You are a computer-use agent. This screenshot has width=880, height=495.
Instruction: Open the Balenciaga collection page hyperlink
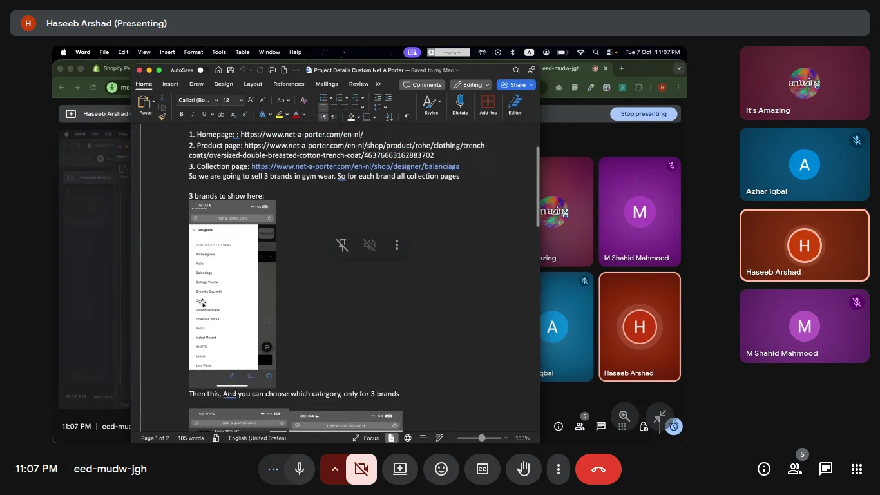coord(355,166)
